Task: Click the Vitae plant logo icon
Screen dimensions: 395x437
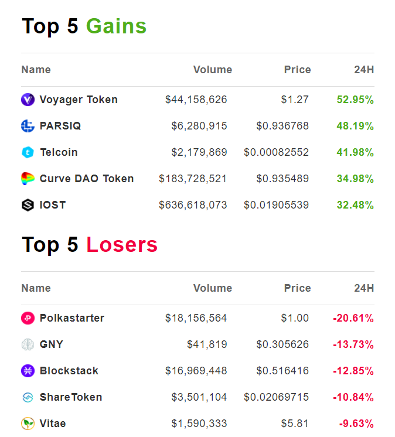Action: [28, 424]
